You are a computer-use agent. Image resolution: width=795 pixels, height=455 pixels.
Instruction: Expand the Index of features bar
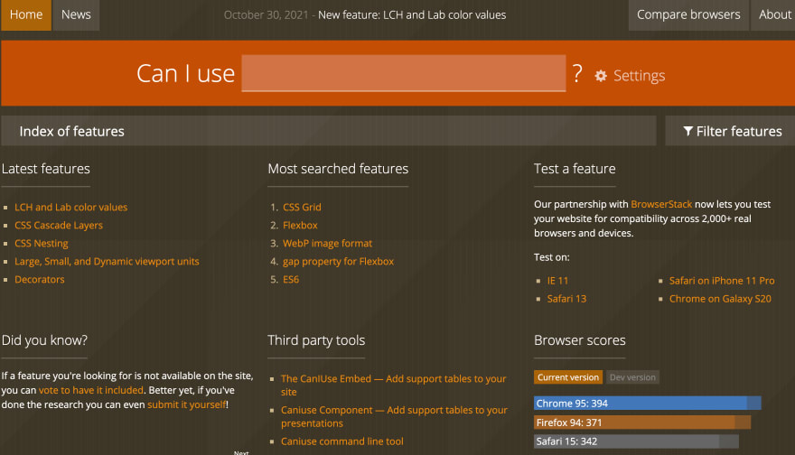(x=329, y=131)
